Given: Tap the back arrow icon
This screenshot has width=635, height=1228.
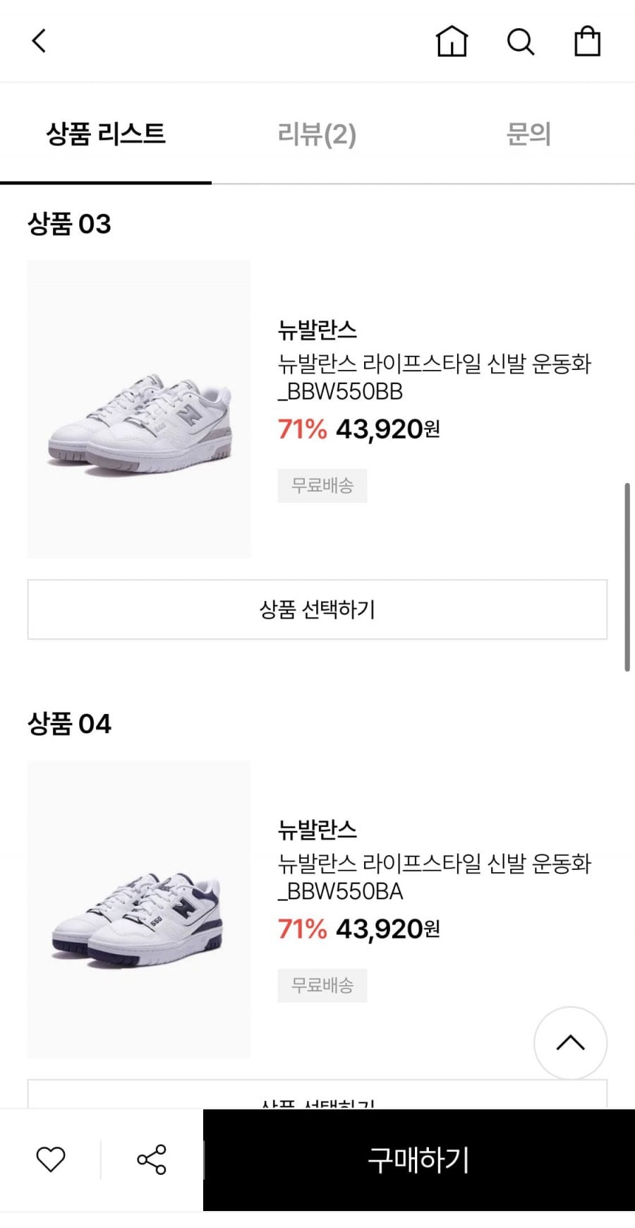Looking at the screenshot, I should pyautogui.click(x=40, y=41).
